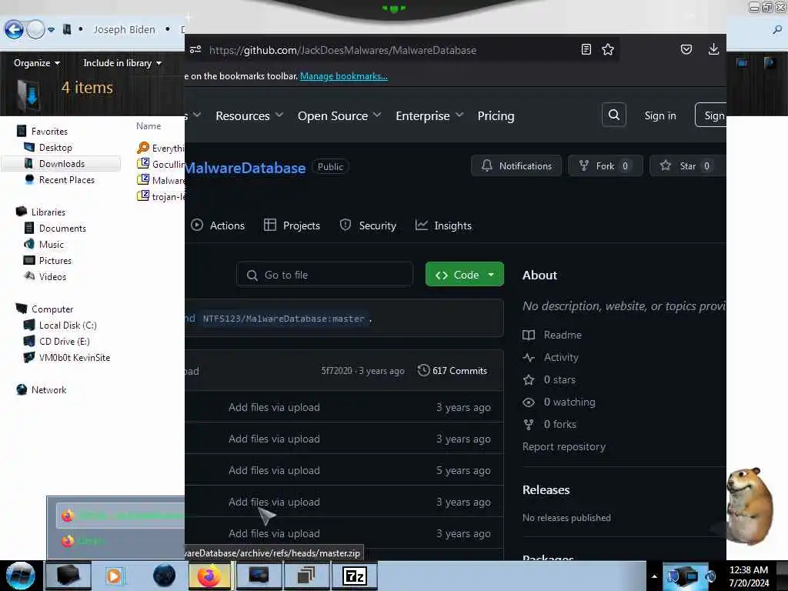
Task: Click the Explorer forward navigation button
Action: pos(35,30)
